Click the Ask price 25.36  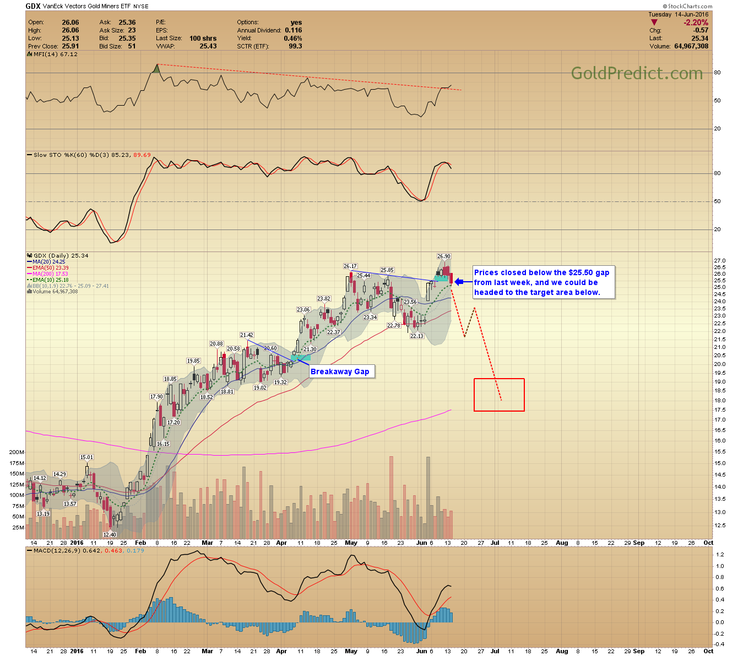[x=127, y=23]
